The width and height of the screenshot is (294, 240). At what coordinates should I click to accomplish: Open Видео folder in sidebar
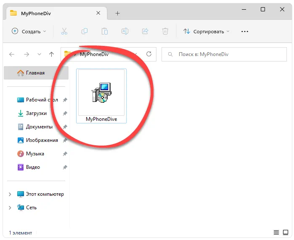(x=29, y=167)
